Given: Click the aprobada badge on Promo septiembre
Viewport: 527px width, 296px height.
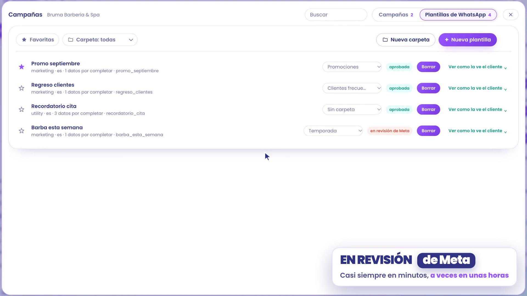Looking at the screenshot, I should [399, 67].
